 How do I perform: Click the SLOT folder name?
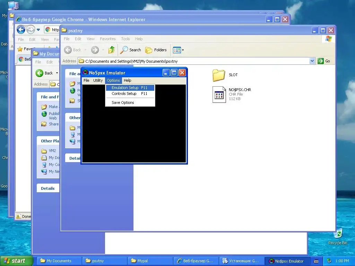click(x=233, y=75)
